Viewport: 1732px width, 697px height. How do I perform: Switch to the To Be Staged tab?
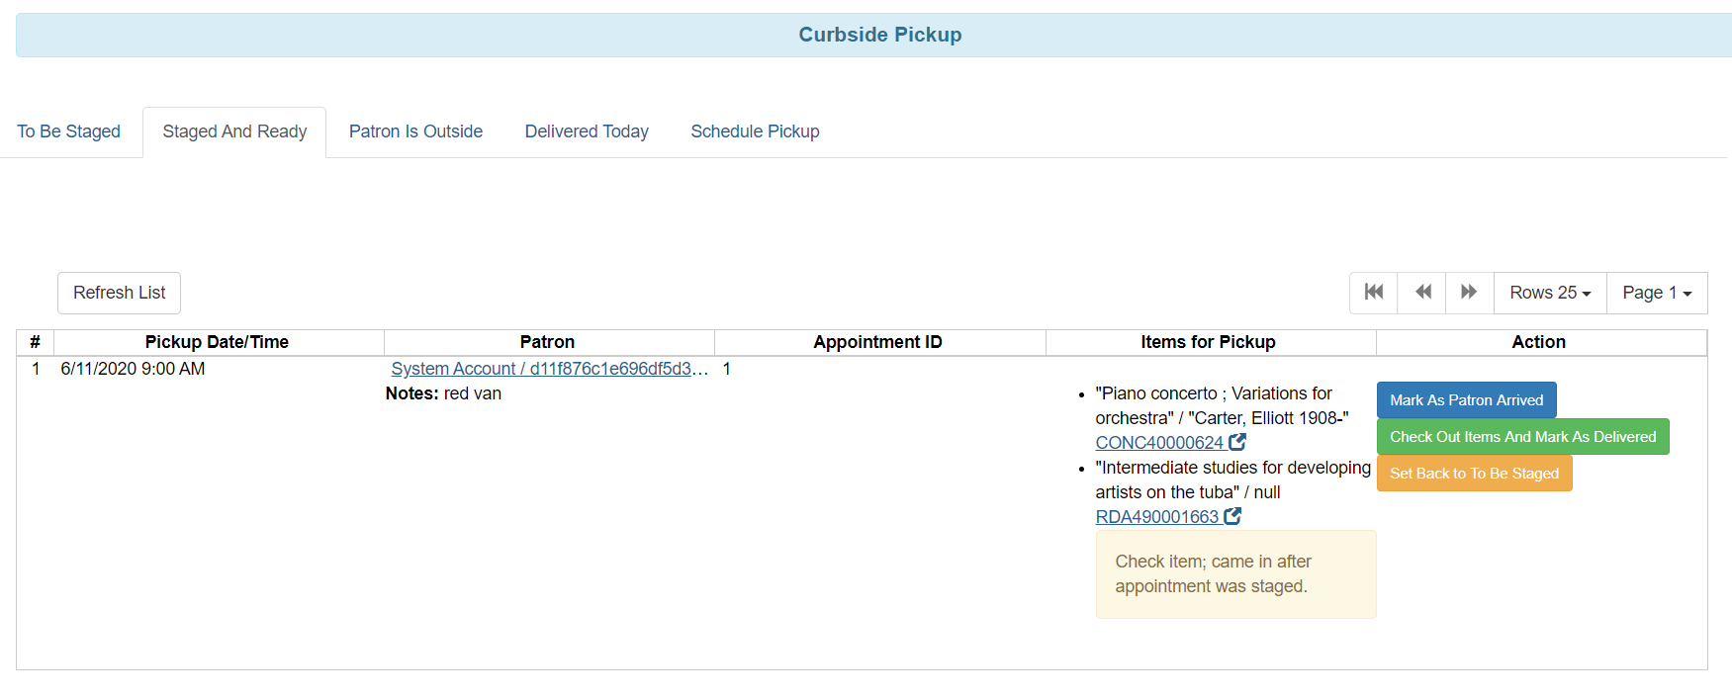point(68,131)
